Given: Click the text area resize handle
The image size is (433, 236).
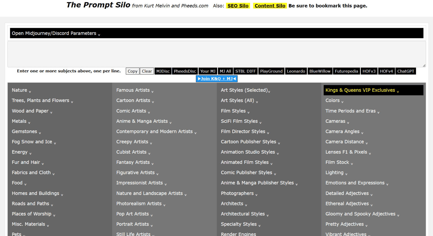Looking at the screenshot, I should coord(424,66).
